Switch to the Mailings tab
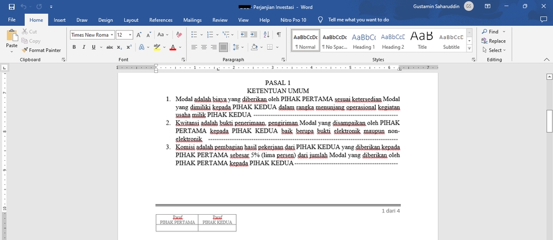Image resolution: width=553 pixels, height=240 pixels. pos(192,20)
